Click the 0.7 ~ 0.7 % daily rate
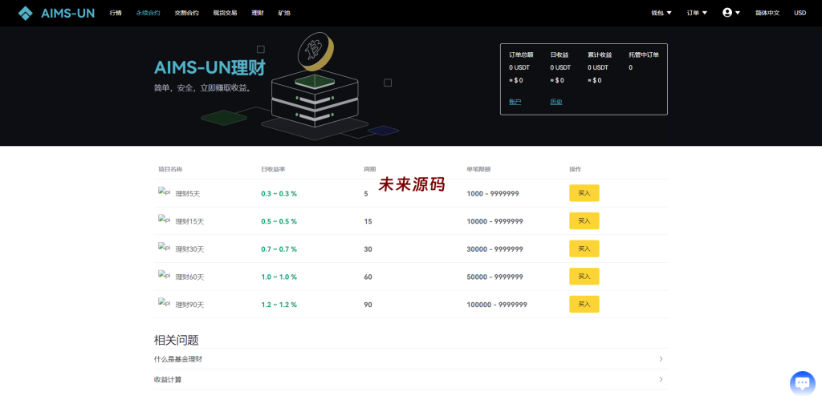This screenshot has width=822, height=396. tap(279, 249)
